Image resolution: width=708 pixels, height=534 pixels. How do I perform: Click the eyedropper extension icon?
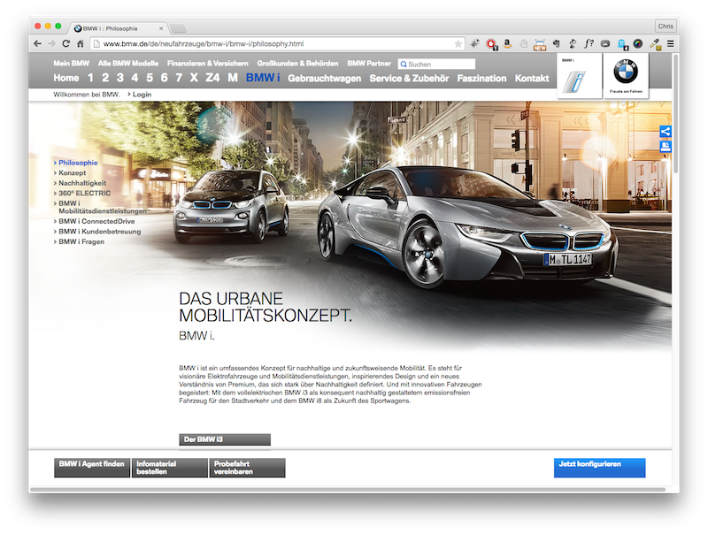[x=656, y=43]
